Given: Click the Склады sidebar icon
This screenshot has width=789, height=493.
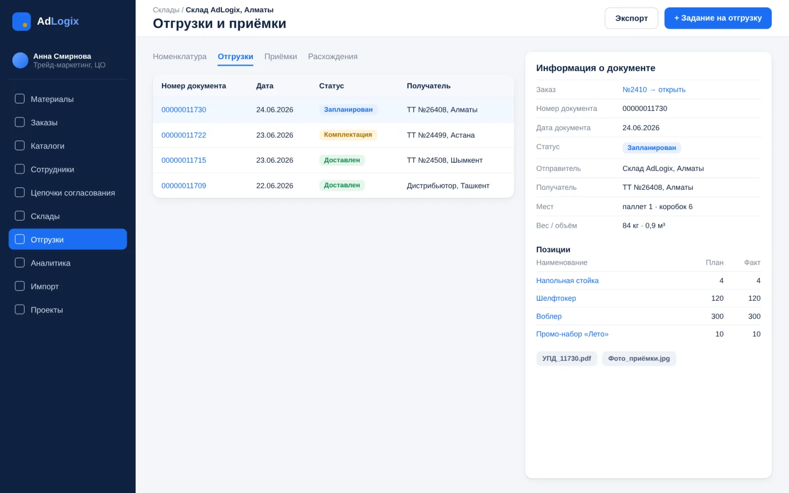Looking at the screenshot, I should click(20, 216).
